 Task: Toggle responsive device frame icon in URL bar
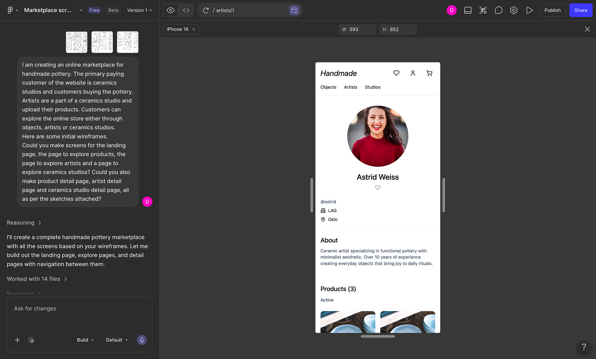click(294, 10)
